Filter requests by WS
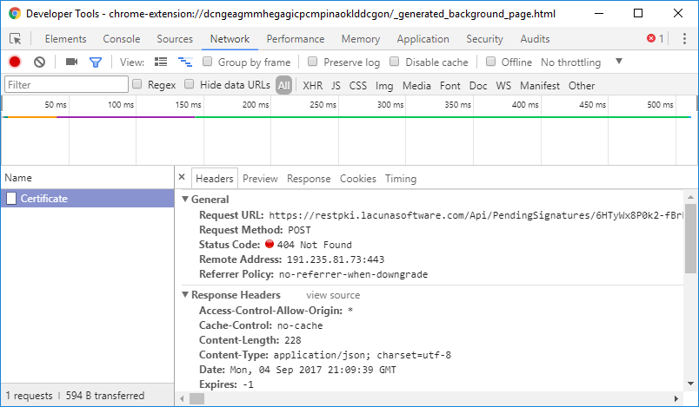The height and width of the screenshot is (407, 699). [503, 85]
